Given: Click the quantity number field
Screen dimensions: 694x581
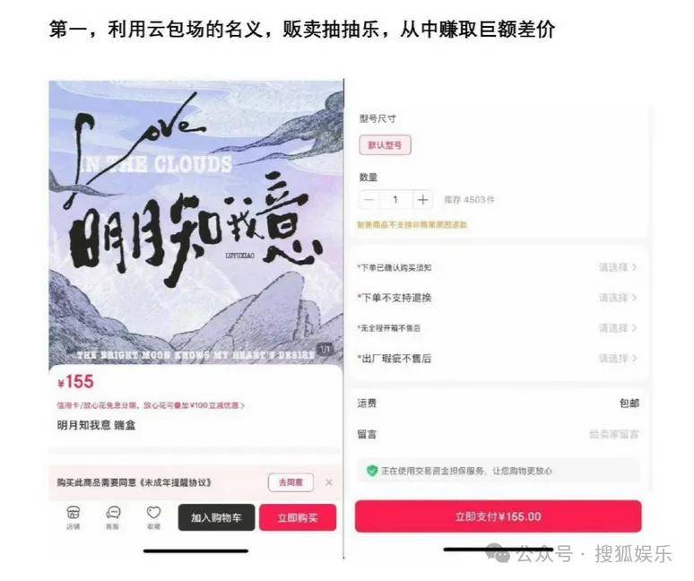Looking at the screenshot, I should click(395, 200).
